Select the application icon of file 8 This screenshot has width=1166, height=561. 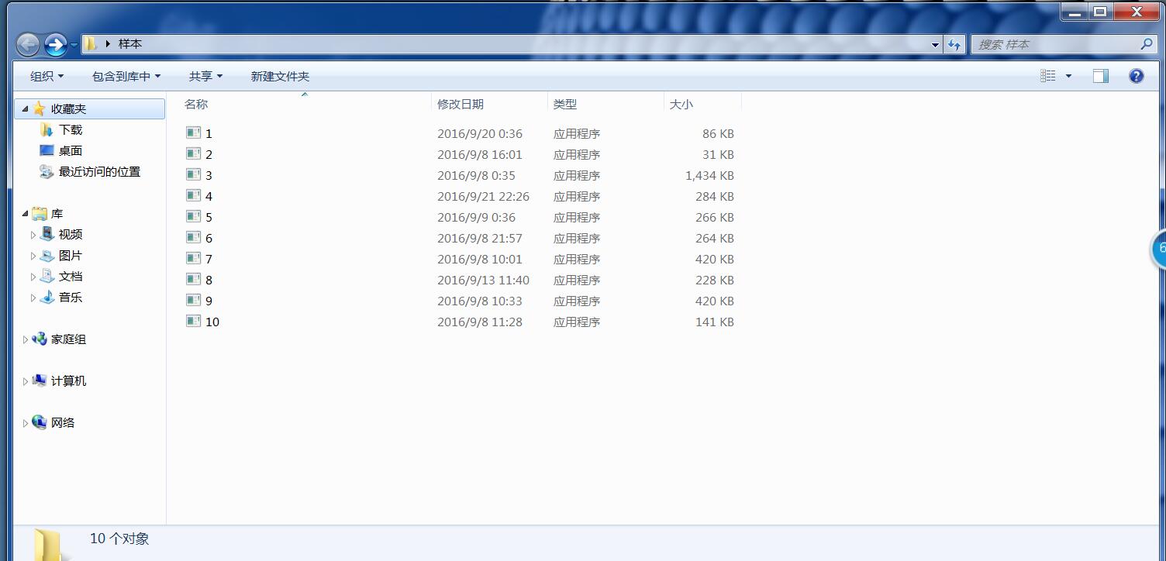(x=194, y=279)
